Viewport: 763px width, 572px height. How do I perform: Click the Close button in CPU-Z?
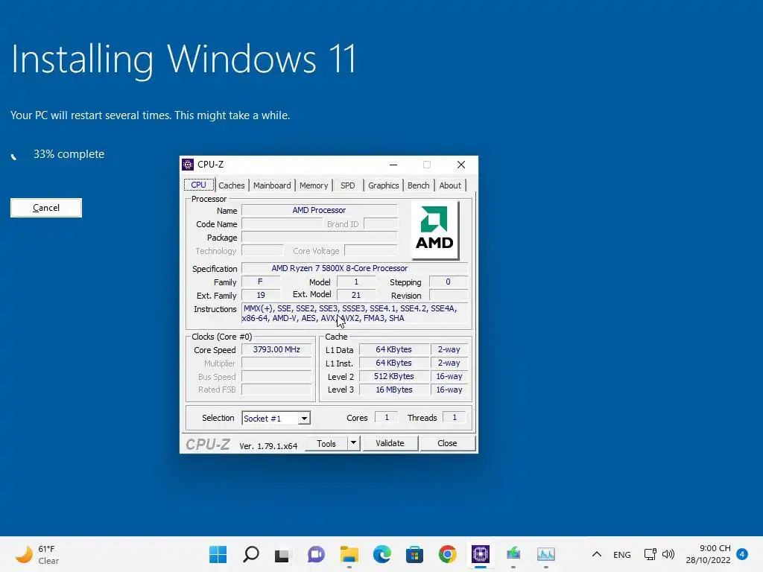tap(447, 443)
